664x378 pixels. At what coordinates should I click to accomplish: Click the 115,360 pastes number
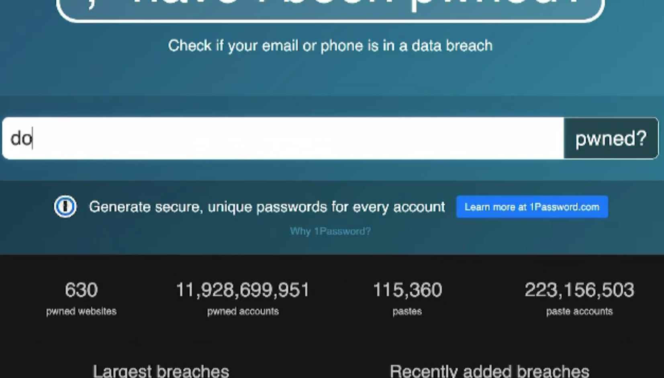pyautogui.click(x=407, y=290)
